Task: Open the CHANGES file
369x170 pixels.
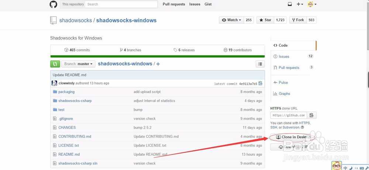Action: (x=67, y=127)
